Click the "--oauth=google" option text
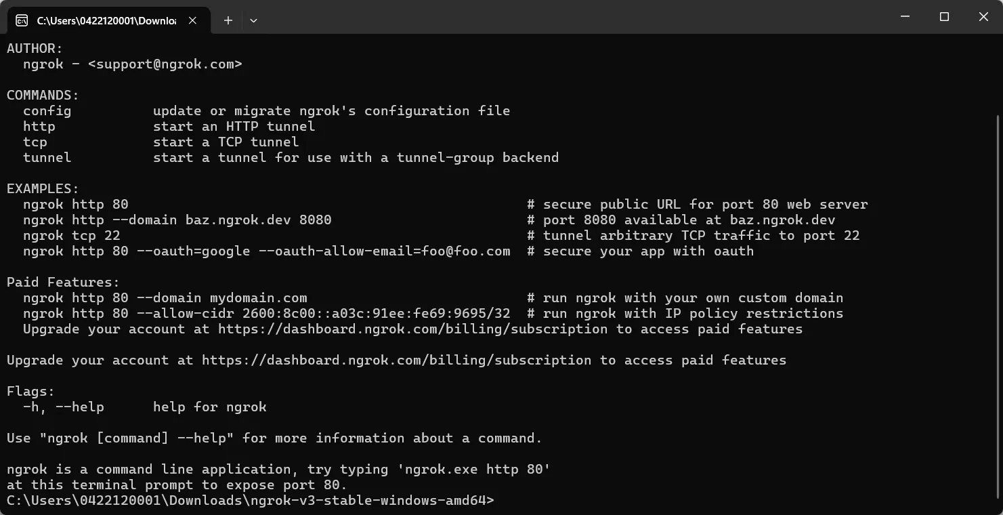Screen dimensions: 1003x515 pos(193,251)
